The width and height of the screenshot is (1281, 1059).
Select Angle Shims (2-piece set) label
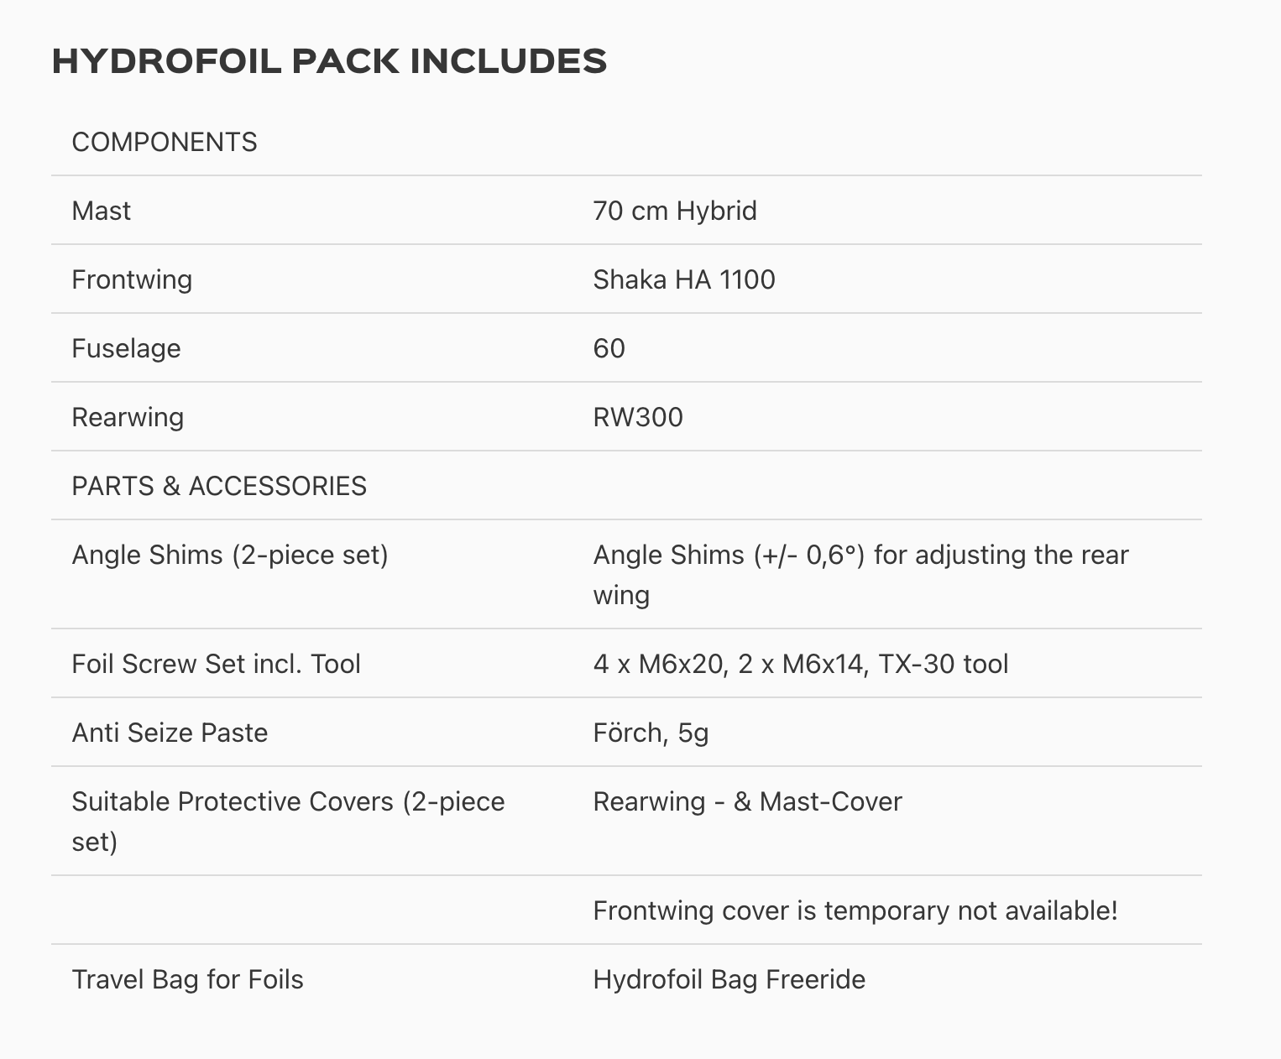[230, 555]
